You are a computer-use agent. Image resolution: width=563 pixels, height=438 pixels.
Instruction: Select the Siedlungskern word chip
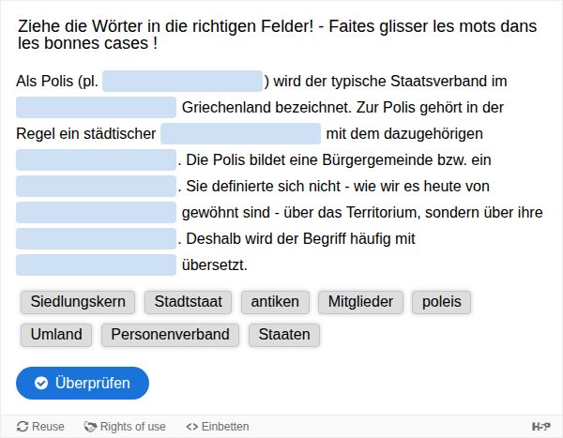click(x=78, y=302)
